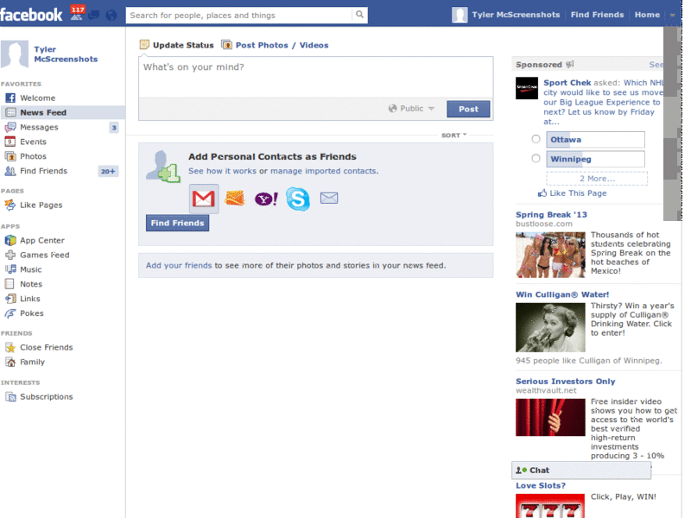Click the Subscriptions icon
This screenshot has height=518, width=691.
10,397
